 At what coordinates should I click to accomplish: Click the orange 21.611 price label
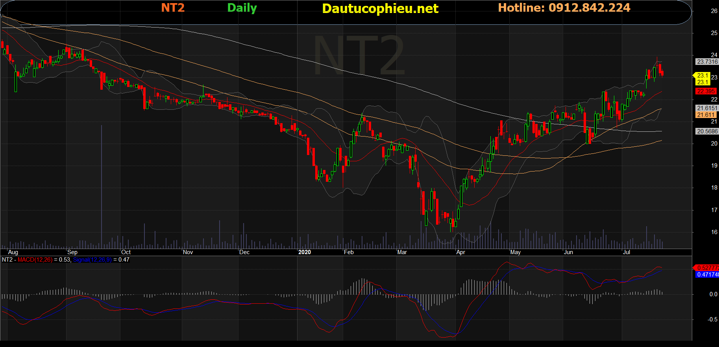pos(706,115)
